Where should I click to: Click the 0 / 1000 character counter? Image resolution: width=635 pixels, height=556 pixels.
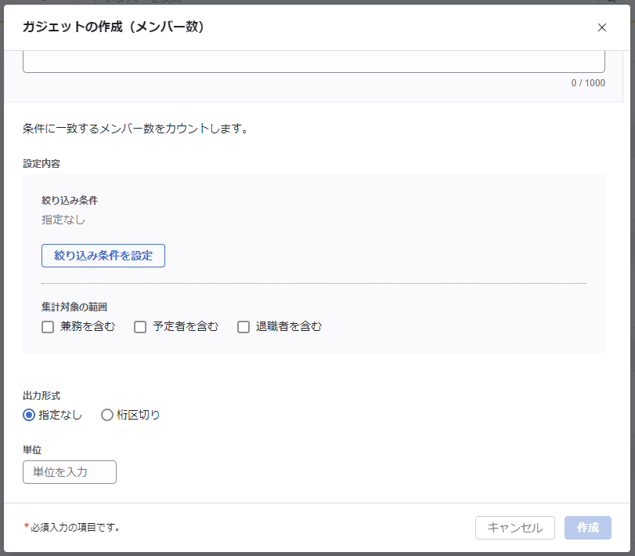(x=587, y=83)
